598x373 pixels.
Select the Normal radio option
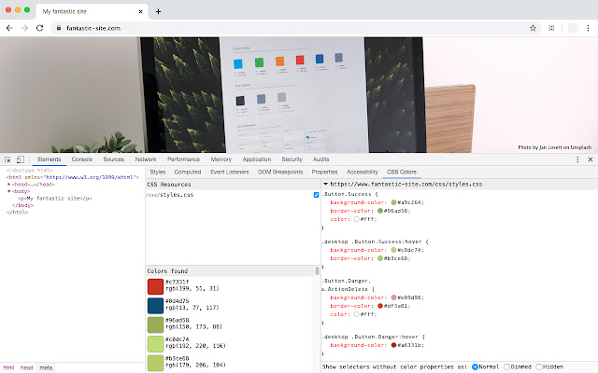475,366
